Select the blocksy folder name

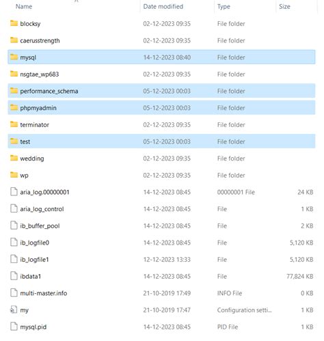(30, 24)
